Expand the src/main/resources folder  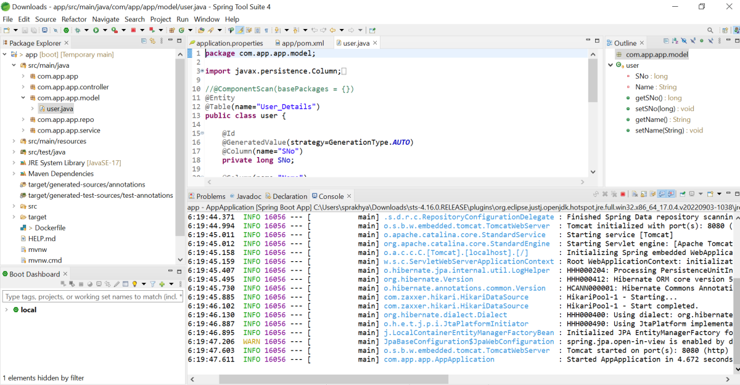tap(14, 141)
